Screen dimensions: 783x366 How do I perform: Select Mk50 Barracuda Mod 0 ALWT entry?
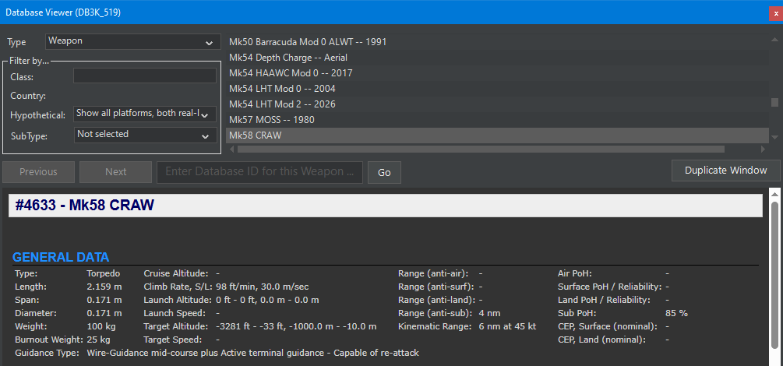[497, 43]
